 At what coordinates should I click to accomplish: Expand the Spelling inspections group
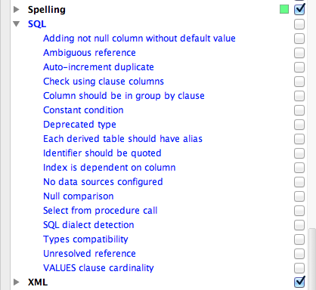click(17, 10)
